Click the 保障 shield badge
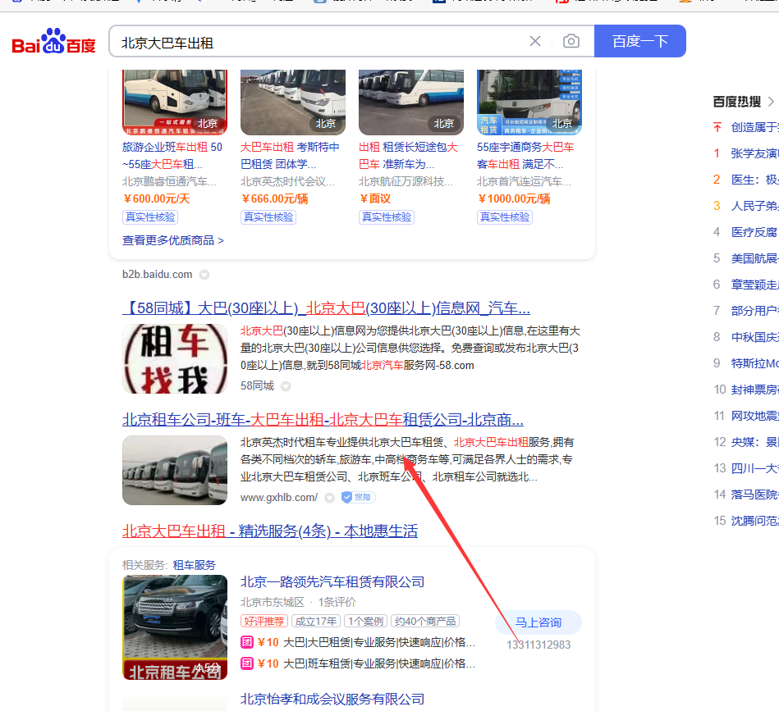 pyautogui.click(x=358, y=498)
